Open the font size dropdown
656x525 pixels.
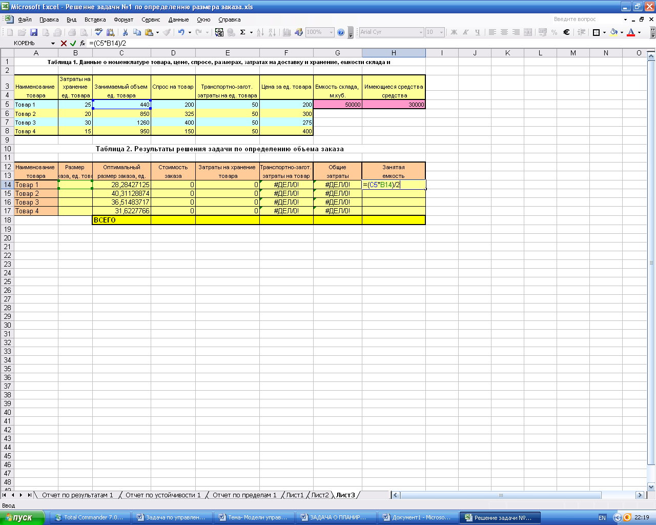pyautogui.click(x=441, y=32)
